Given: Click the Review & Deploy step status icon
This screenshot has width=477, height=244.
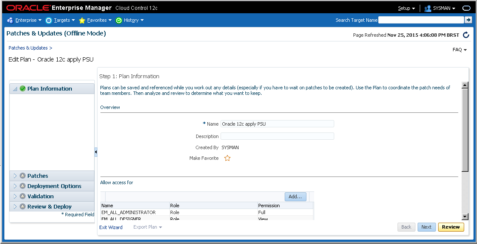Looking at the screenshot, I should [x=22, y=206].
